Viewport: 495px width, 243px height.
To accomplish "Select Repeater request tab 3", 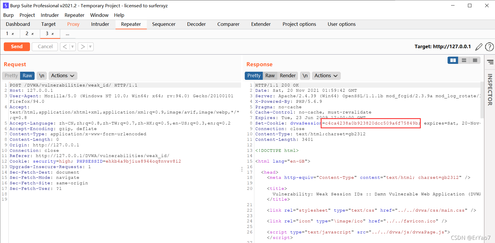I will click(x=47, y=34).
